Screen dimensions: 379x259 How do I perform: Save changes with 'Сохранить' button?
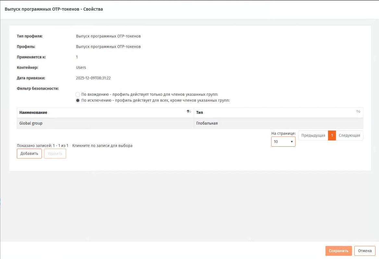[x=338, y=251]
